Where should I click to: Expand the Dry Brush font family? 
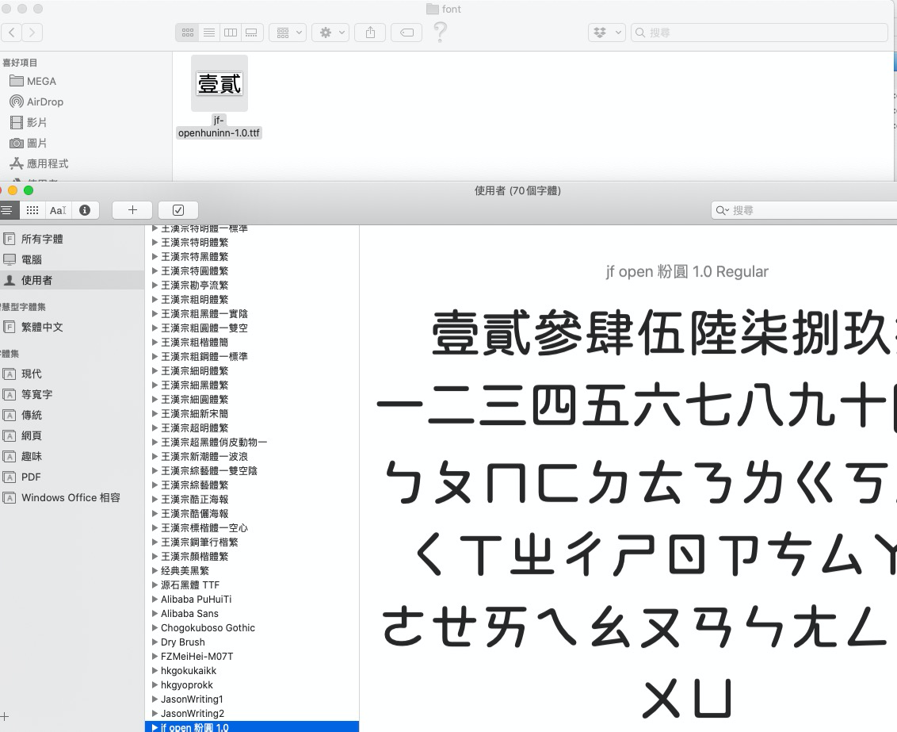pos(155,642)
